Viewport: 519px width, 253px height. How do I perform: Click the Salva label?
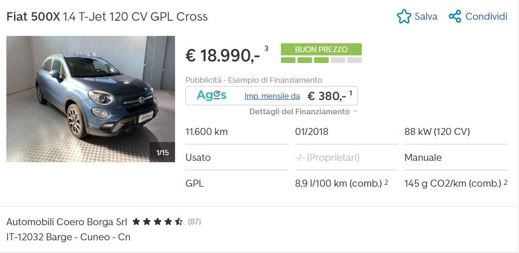point(426,16)
